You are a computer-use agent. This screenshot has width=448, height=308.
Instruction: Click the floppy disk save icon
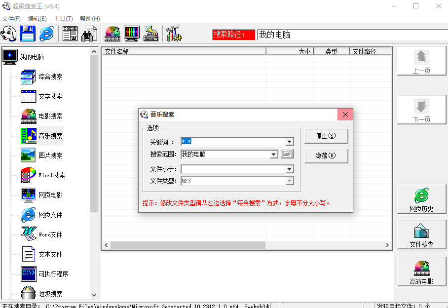point(28,34)
